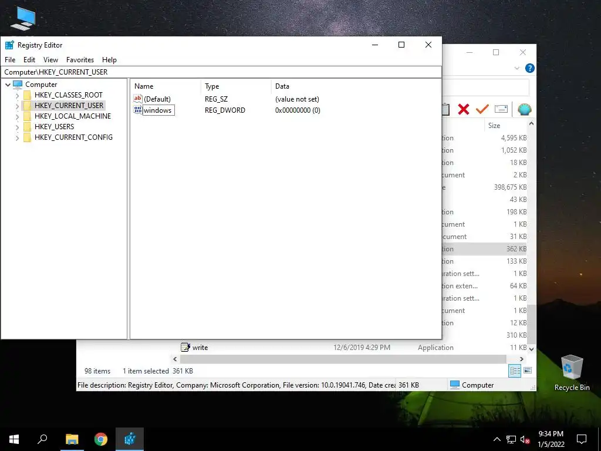Collapse the Computer root tree node
The width and height of the screenshot is (601, 451).
pyautogui.click(x=8, y=85)
